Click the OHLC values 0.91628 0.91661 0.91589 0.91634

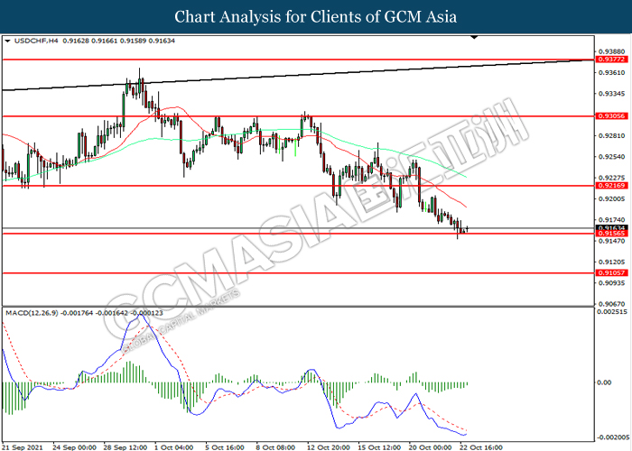click(119, 41)
